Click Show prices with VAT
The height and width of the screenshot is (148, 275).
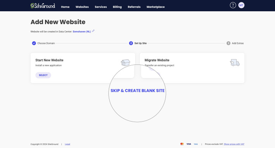234,144
